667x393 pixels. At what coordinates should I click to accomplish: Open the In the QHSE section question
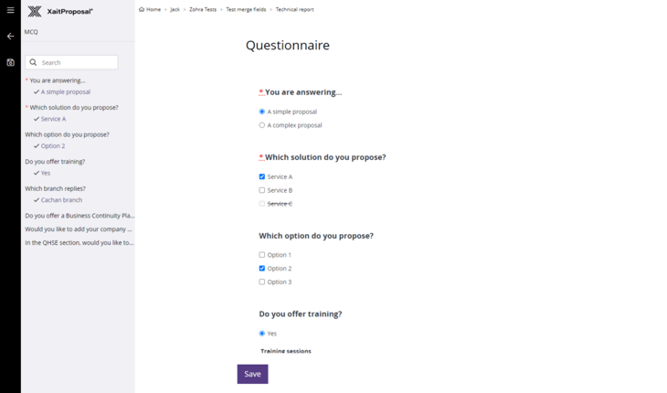click(x=79, y=243)
